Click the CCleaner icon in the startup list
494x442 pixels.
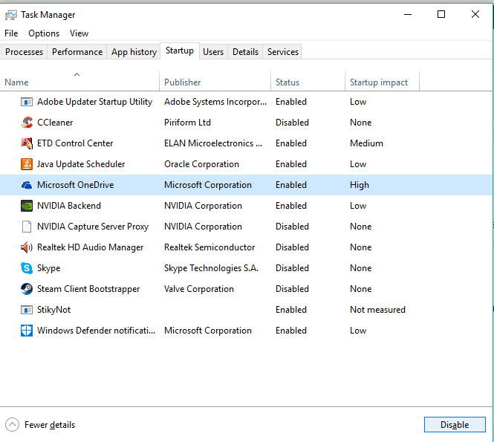click(x=27, y=123)
